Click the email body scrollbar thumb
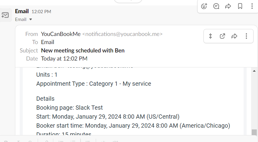Image resolution: width=258 pixels, height=142 pixels. [x=254, y=132]
